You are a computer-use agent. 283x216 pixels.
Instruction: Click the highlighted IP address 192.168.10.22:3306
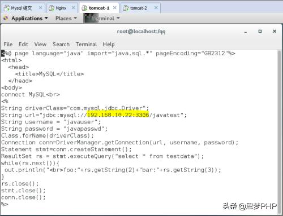point(118,115)
